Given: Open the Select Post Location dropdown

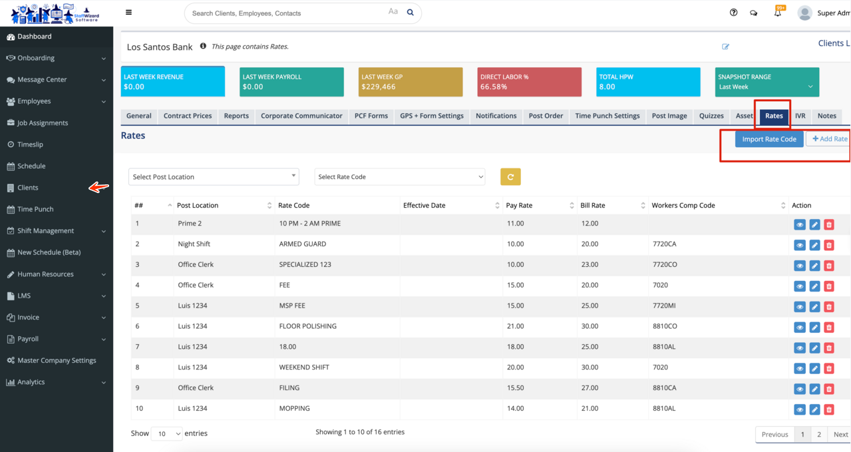Looking at the screenshot, I should pos(214,177).
